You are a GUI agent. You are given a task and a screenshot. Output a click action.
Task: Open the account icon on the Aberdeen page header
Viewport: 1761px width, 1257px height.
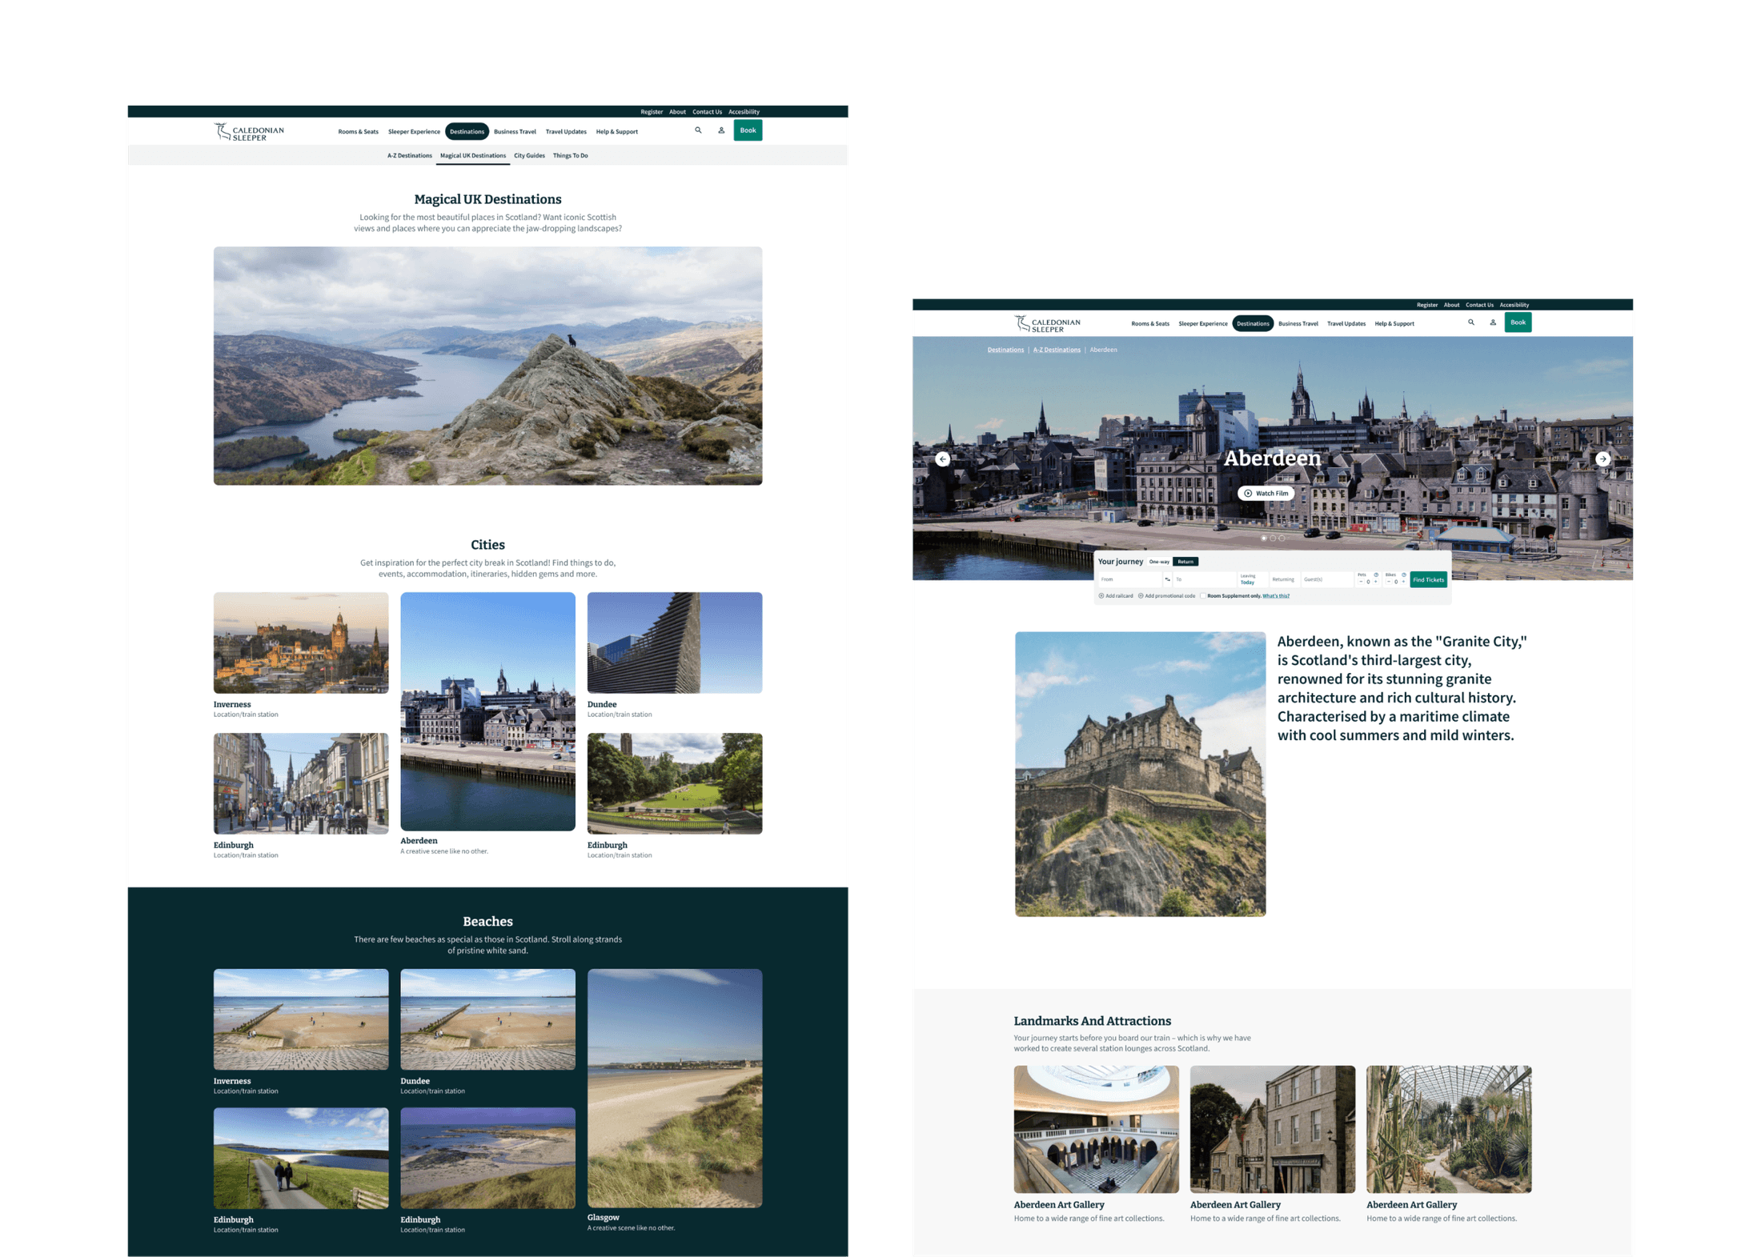1492,322
